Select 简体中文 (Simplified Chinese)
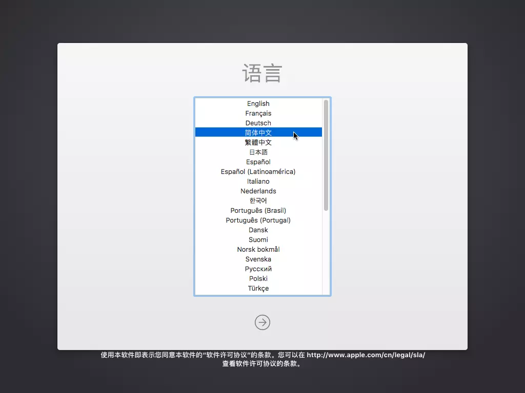Image resolution: width=525 pixels, height=393 pixels. (258, 132)
